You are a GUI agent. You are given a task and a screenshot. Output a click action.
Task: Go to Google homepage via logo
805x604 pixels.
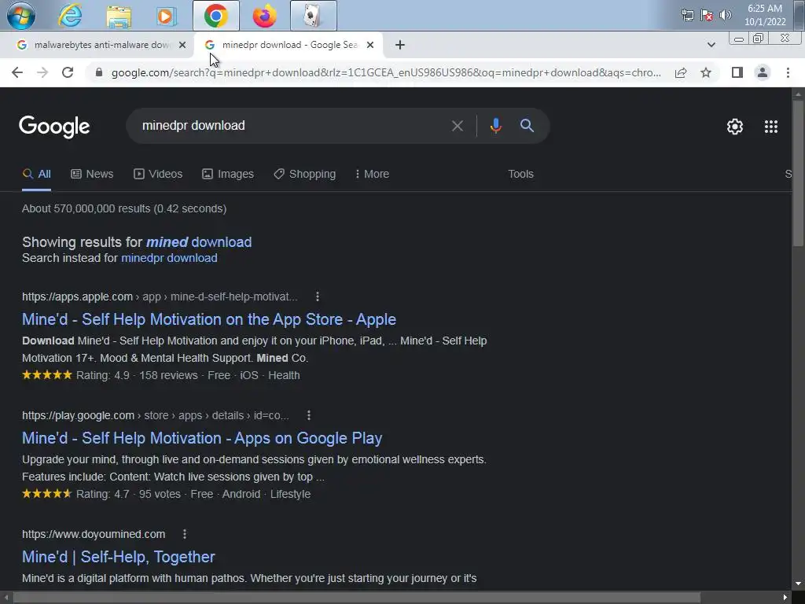point(54,127)
